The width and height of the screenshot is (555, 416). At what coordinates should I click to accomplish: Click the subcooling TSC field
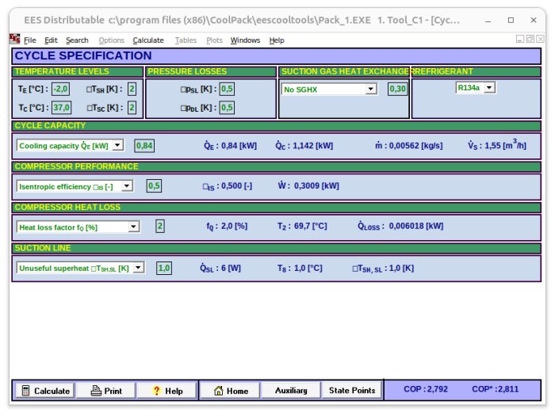coord(132,108)
